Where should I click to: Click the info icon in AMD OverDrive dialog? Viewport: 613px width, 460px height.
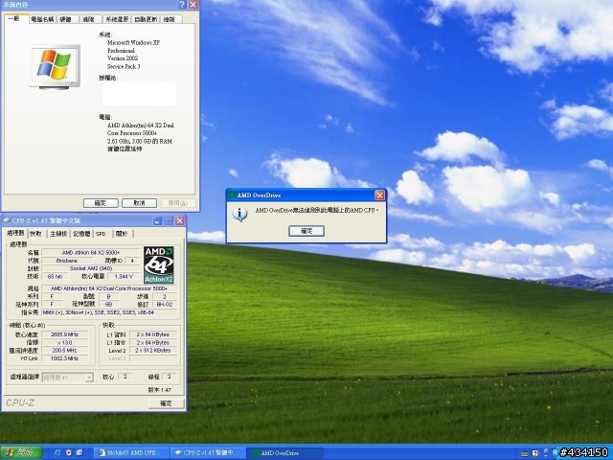click(x=239, y=214)
